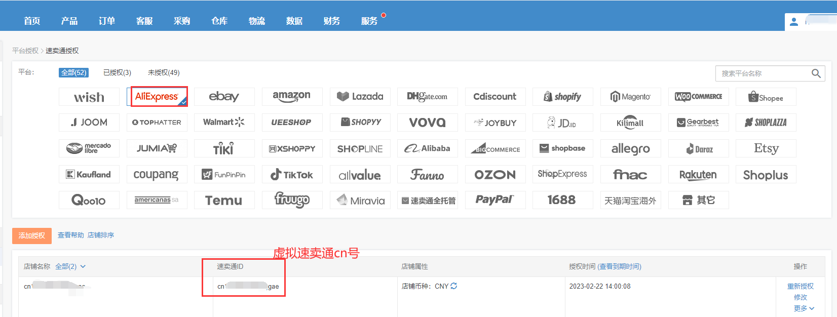Open the 1688 platform tile
The width and height of the screenshot is (837, 317).
click(x=563, y=200)
